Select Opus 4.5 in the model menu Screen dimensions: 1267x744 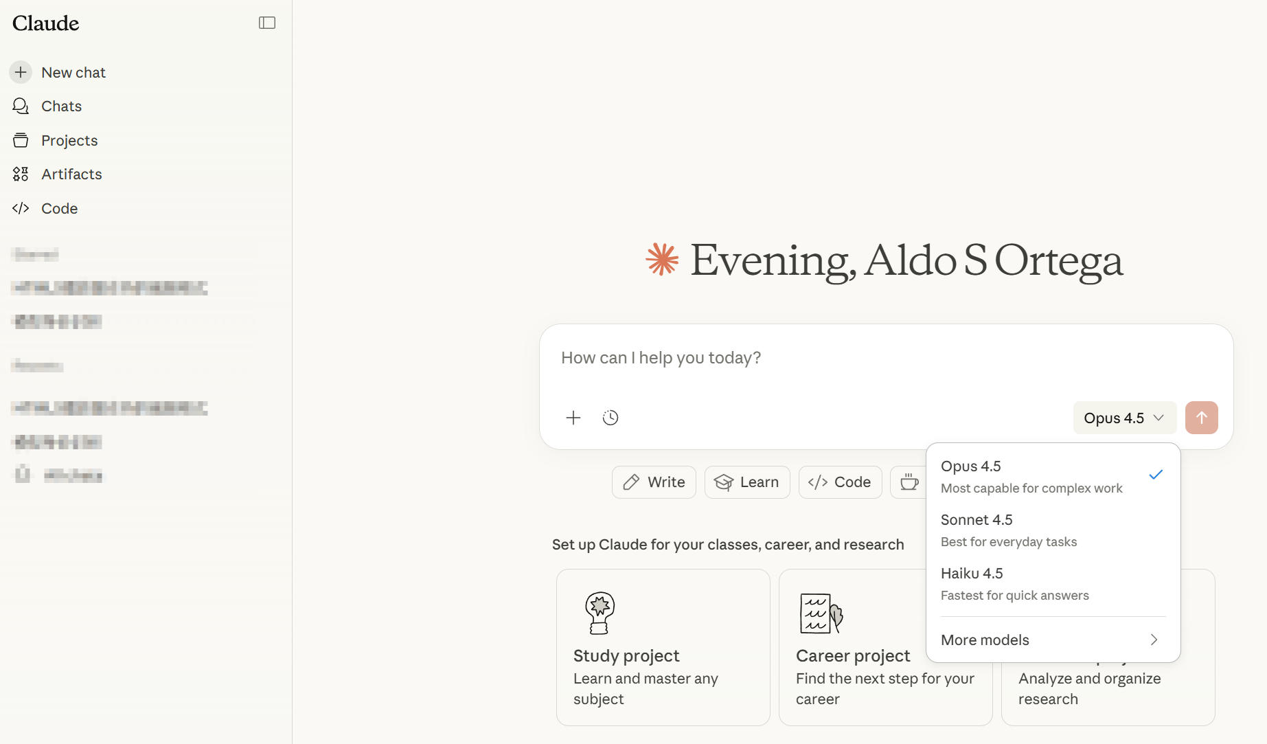[1053, 476]
